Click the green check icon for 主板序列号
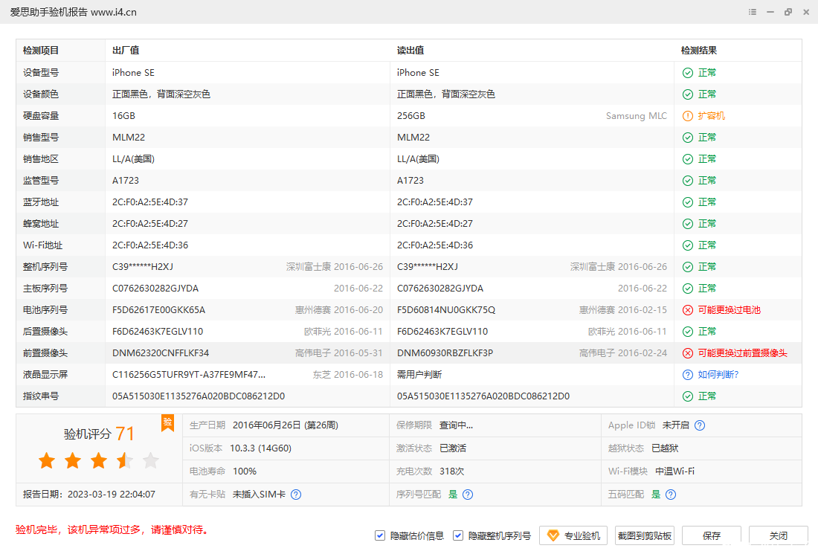 688,289
